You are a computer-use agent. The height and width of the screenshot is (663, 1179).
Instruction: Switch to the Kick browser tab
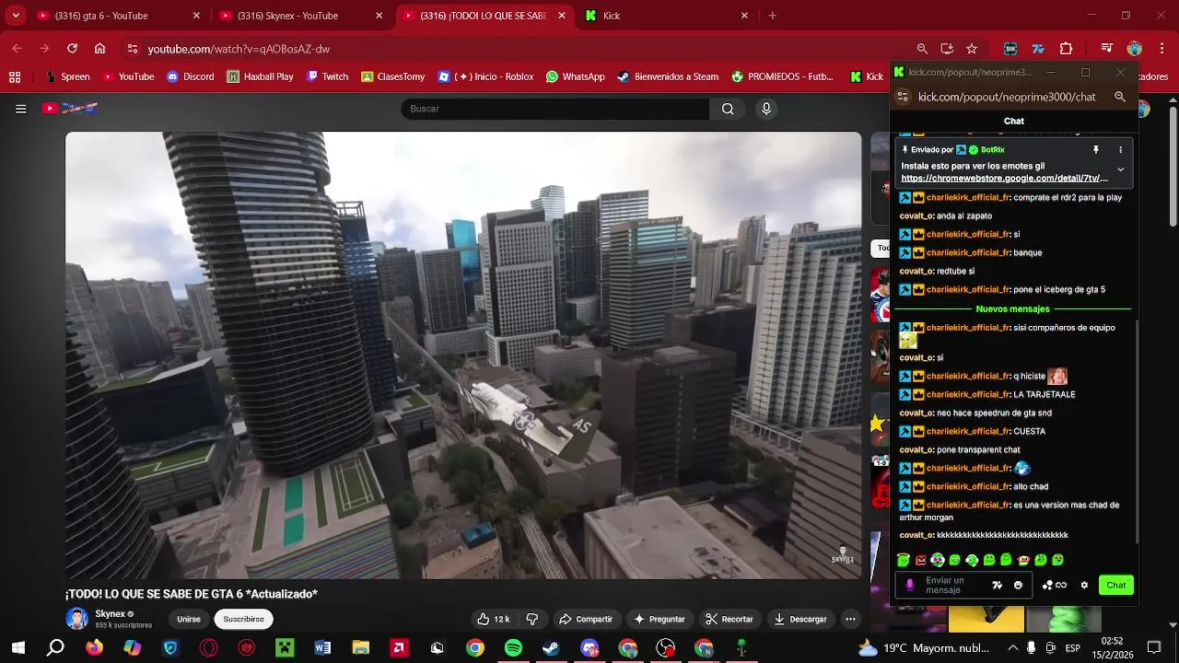point(667,16)
